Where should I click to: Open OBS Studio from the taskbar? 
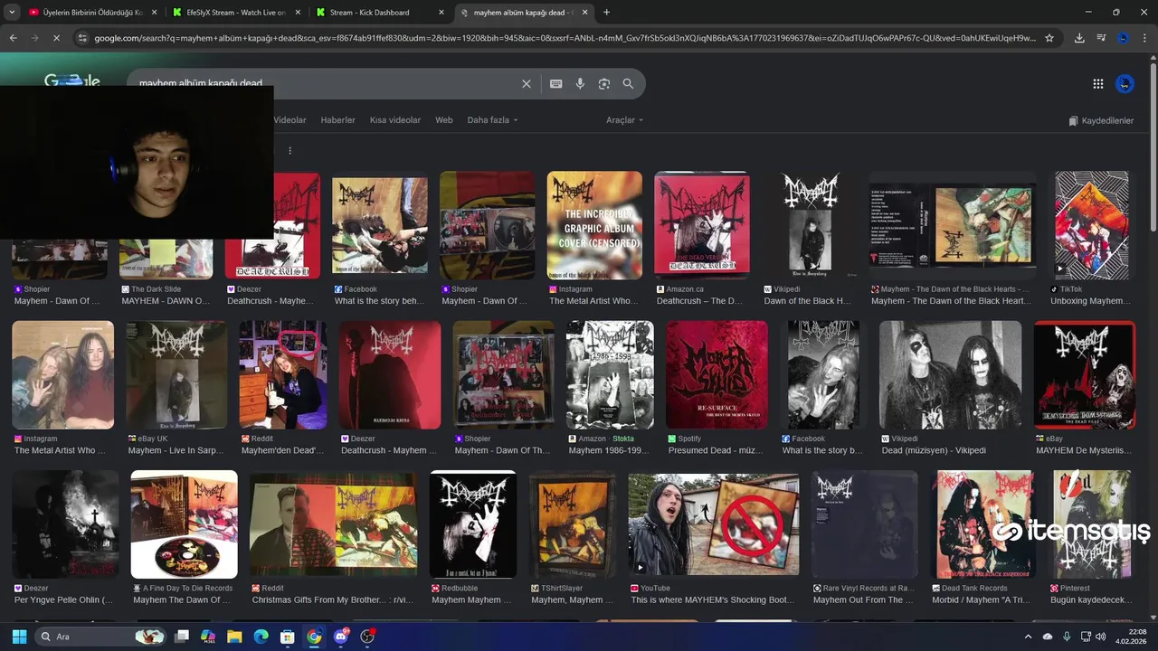click(x=367, y=637)
